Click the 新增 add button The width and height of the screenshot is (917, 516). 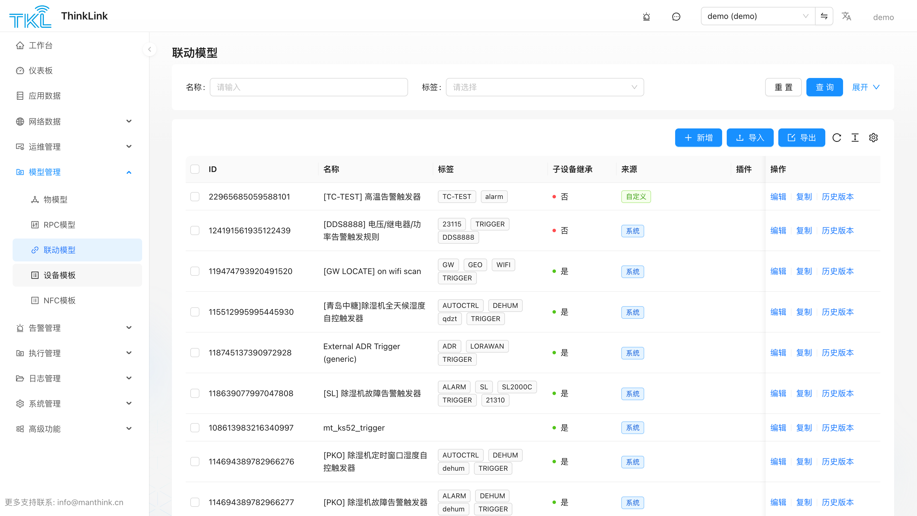tap(698, 138)
